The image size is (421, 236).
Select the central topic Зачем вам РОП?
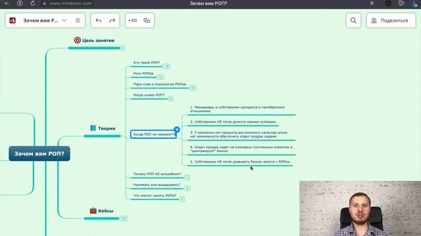(x=39, y=153)
